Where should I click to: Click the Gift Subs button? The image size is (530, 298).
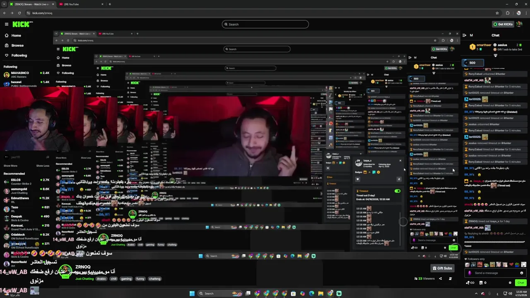point(442,268)
